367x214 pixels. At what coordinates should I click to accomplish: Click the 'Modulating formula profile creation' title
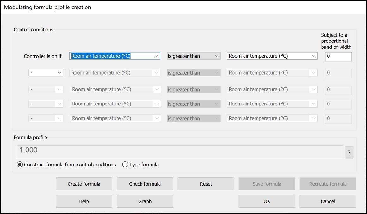(x=47, y=7)
